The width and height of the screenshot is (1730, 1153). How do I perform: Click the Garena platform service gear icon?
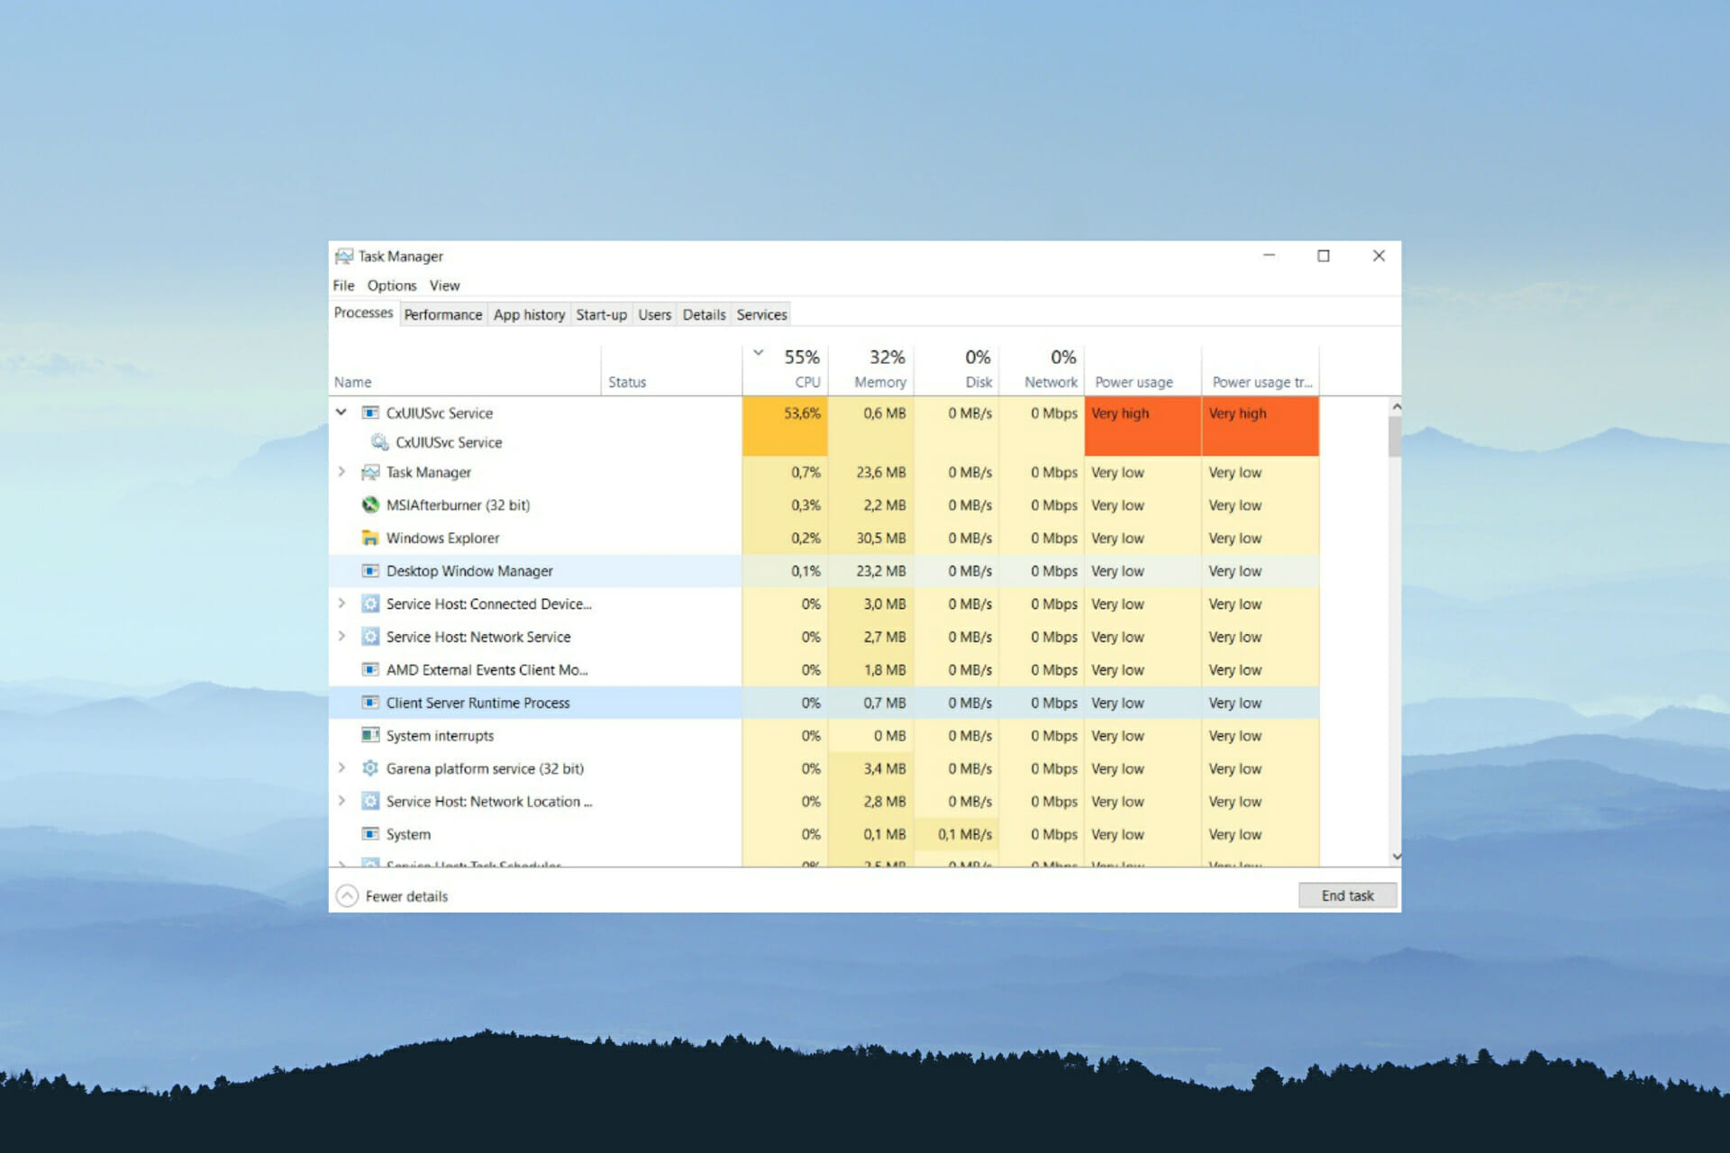369,768
